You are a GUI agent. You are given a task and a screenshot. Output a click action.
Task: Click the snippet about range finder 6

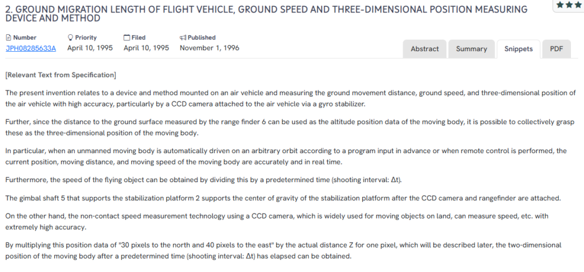(x=290, y=127)
